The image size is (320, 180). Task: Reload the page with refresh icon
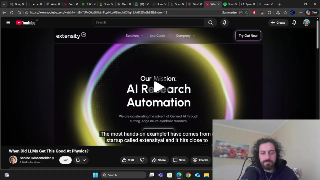tap(12, 12)
